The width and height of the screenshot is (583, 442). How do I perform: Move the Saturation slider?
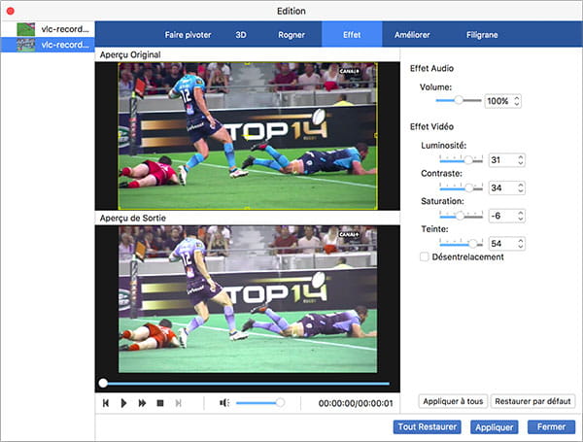coord(461,216)
